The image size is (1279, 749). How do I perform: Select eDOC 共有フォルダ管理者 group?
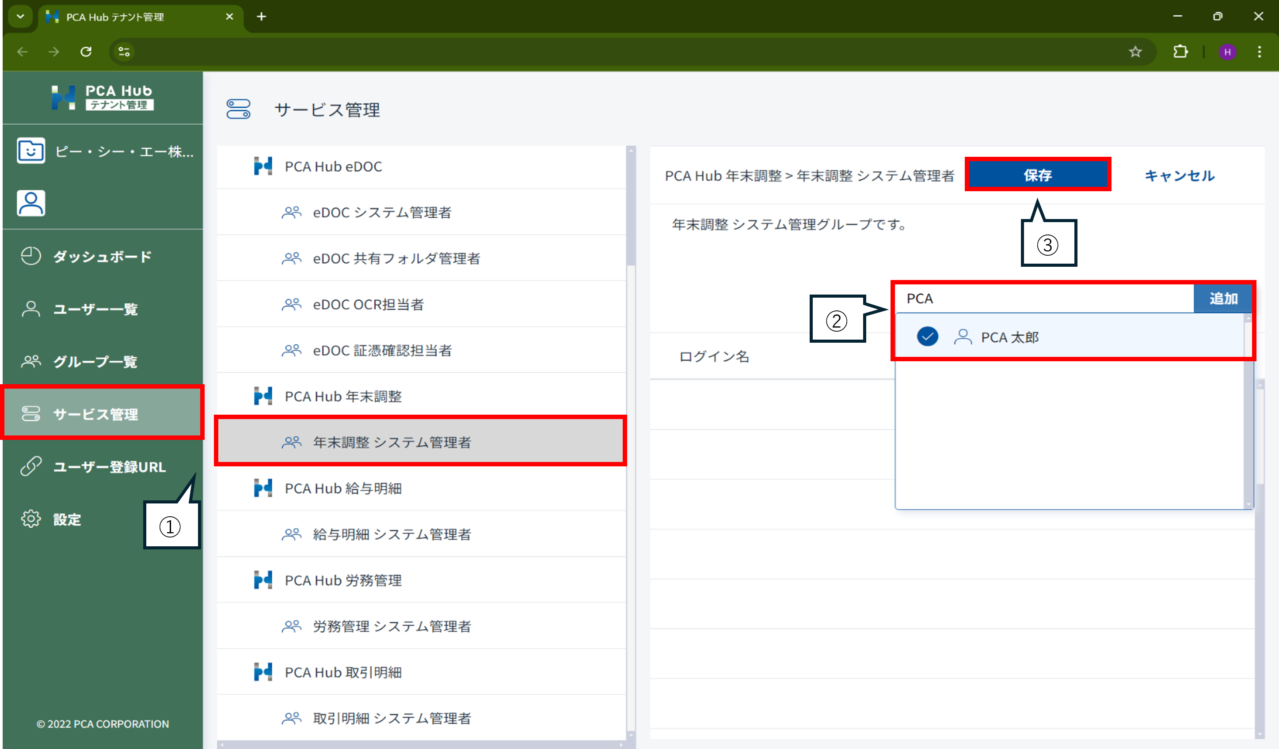[x=421, y=258]
